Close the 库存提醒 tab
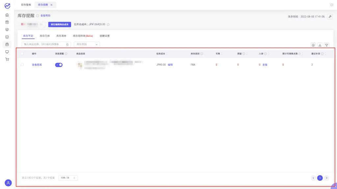Viewport: 337px width, 189px height. pos(51,5)
